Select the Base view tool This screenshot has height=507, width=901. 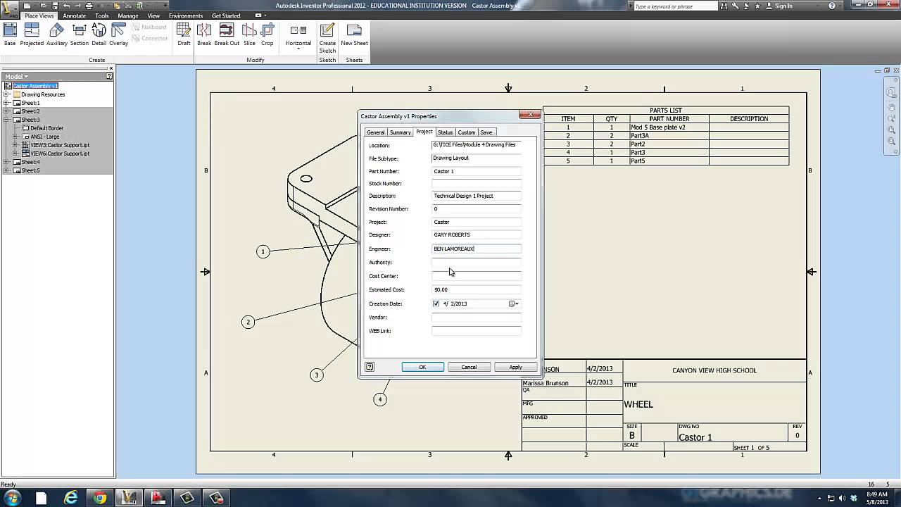click(10, 35)
